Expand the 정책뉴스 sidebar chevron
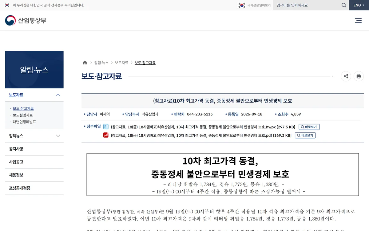The image size is (369, 231). point(58,136)
